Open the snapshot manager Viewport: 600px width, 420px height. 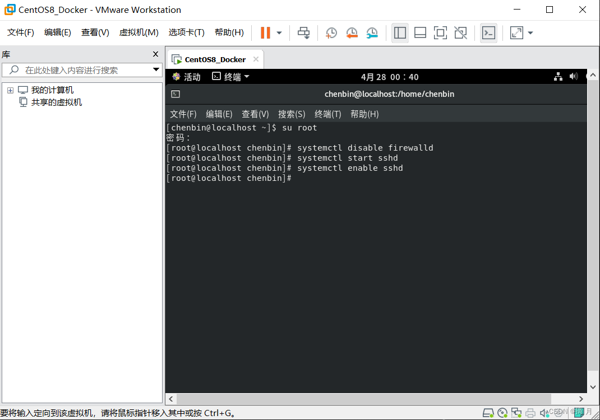click(x=372, y=33)
